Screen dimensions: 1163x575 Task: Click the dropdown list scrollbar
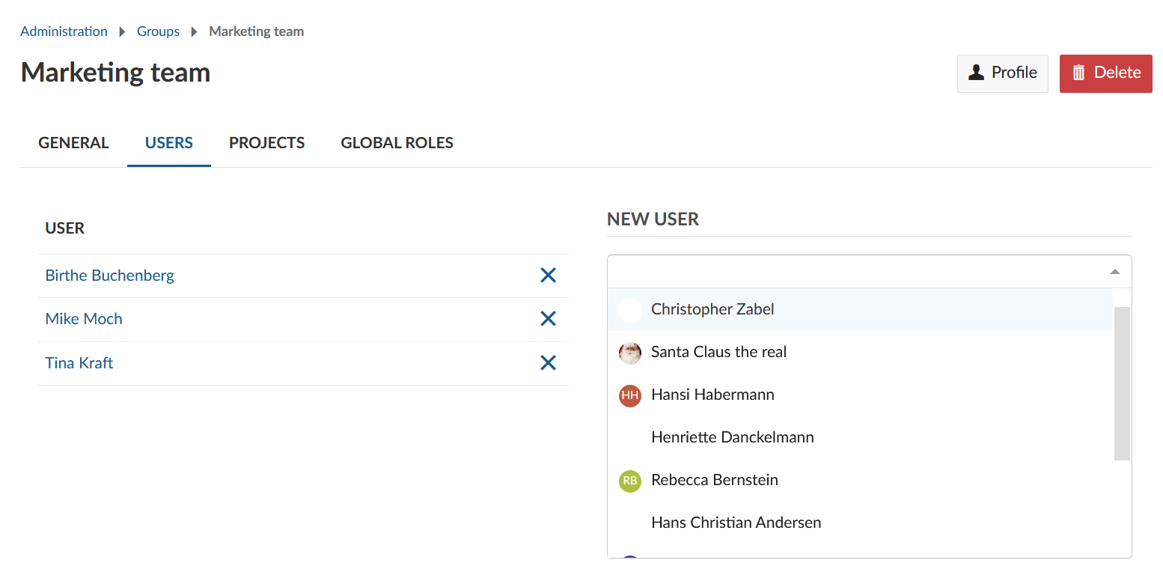(x=1121, y=383)
